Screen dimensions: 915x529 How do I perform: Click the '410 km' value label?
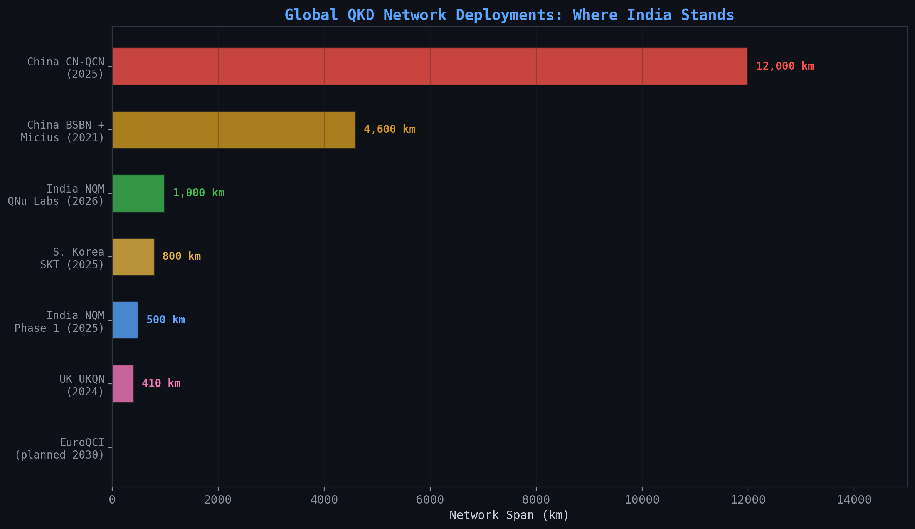pyautogui.click(x=161, y=383)
